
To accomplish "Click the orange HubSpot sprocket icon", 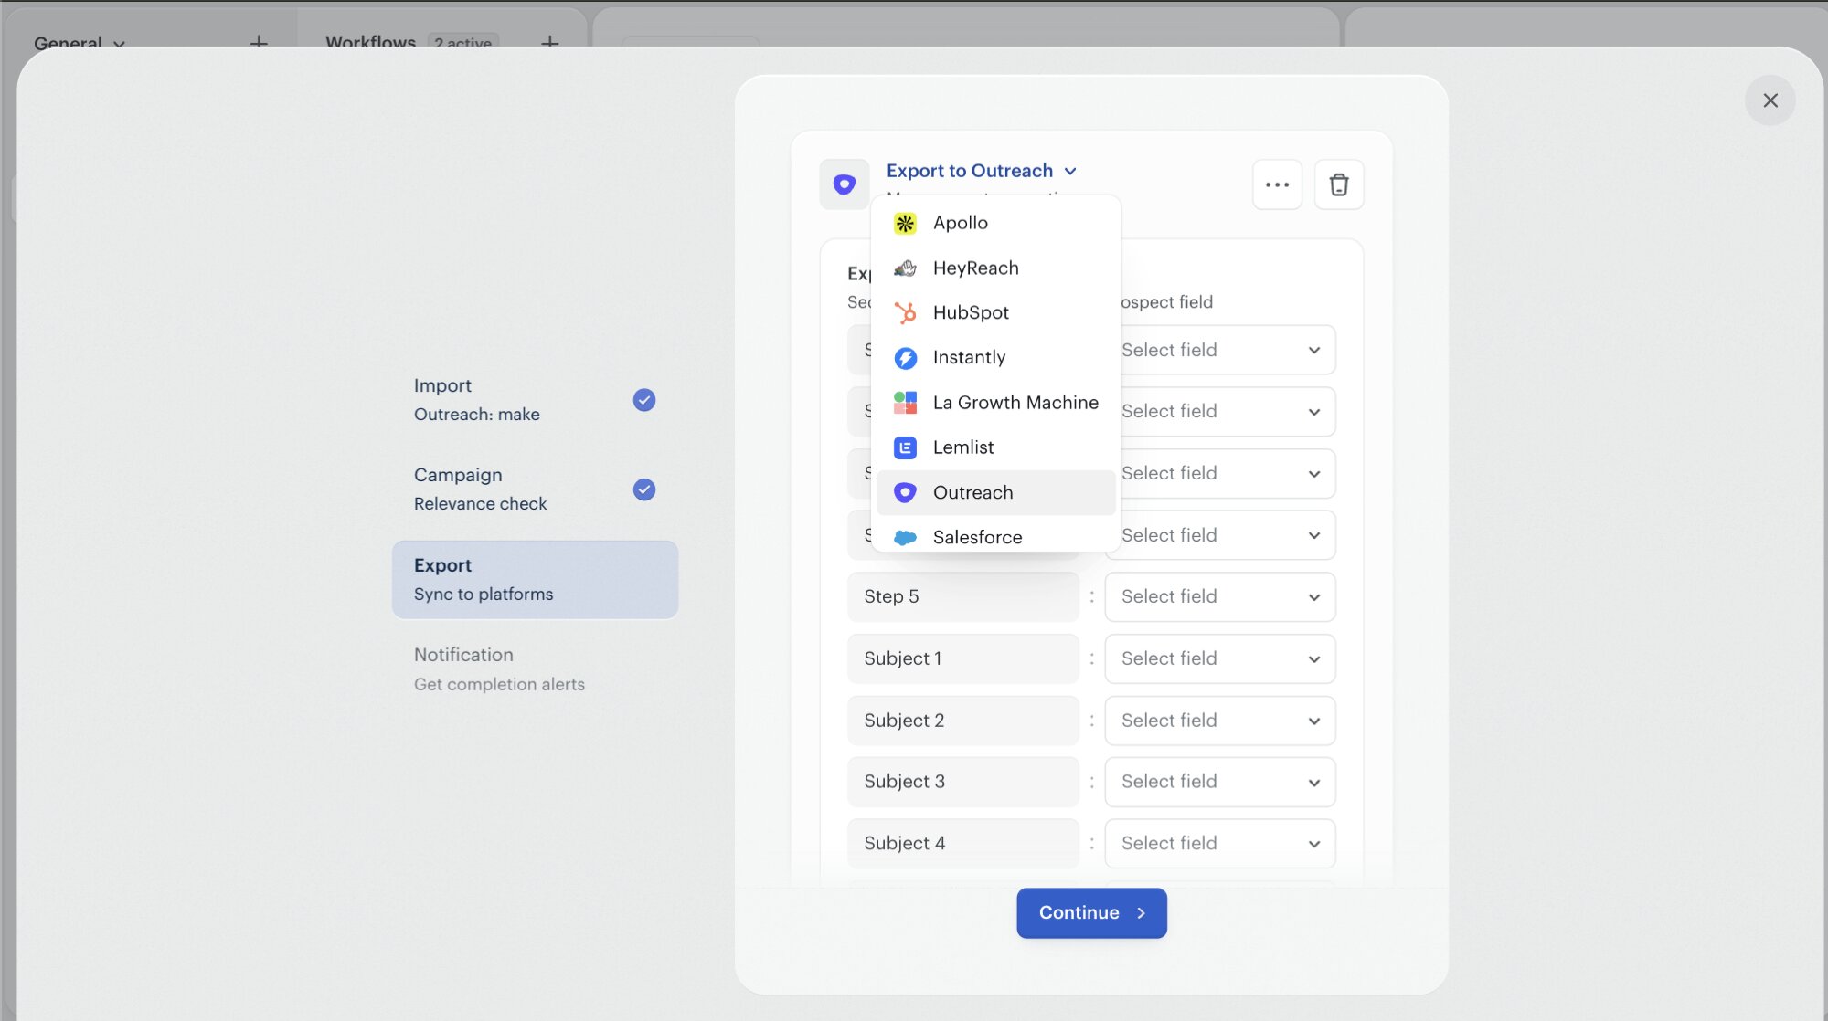I will 905,312.
